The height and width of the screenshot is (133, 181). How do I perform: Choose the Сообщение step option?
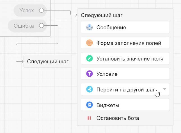111,27
